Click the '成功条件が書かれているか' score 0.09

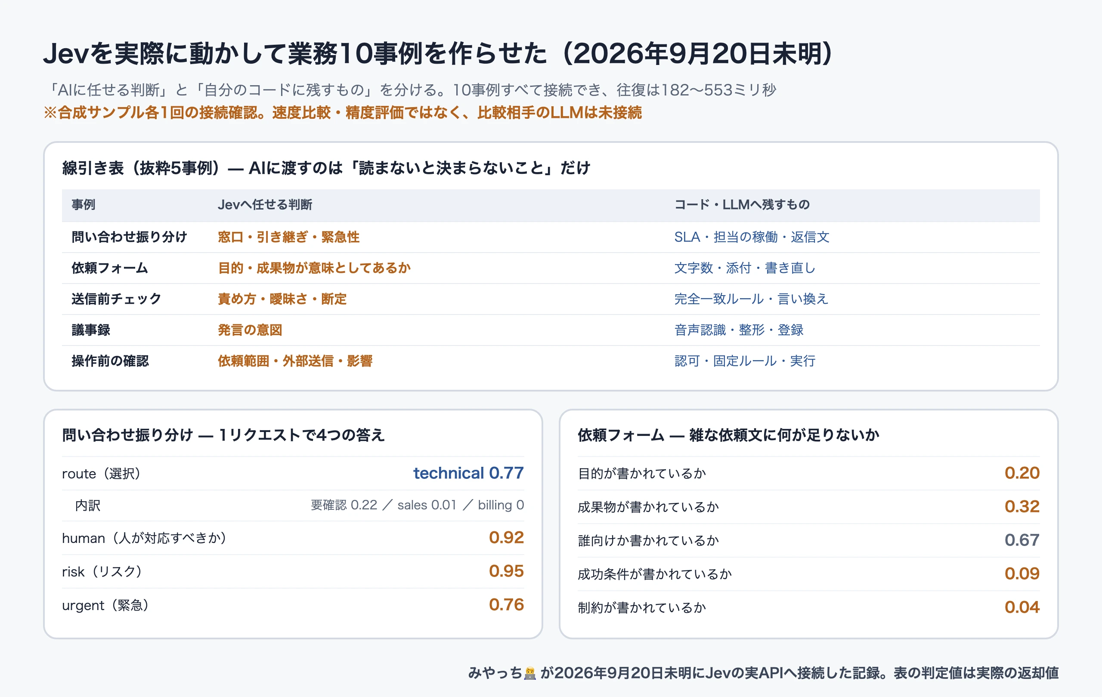click(1022, 574)
